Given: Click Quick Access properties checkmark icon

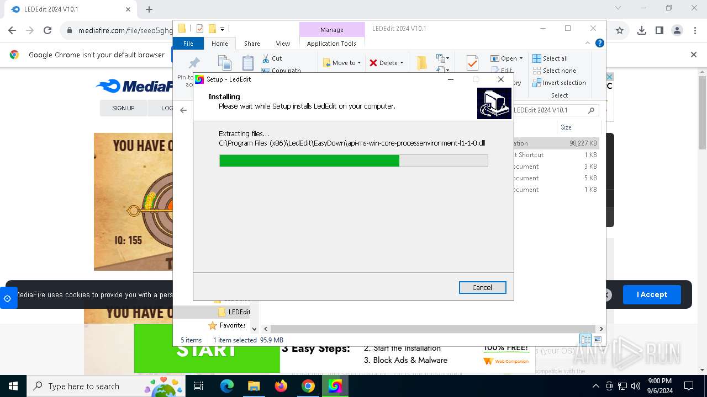Looking at the screenshot, I should 199,29.
